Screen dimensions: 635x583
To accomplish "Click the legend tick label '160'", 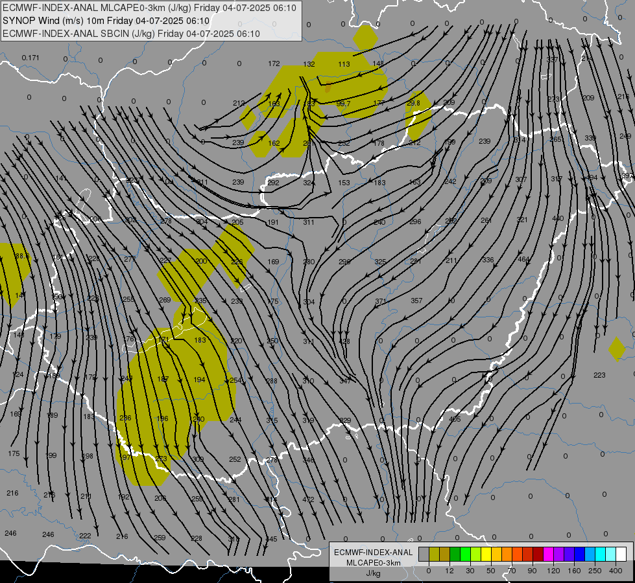I will (x=574, y=571).
